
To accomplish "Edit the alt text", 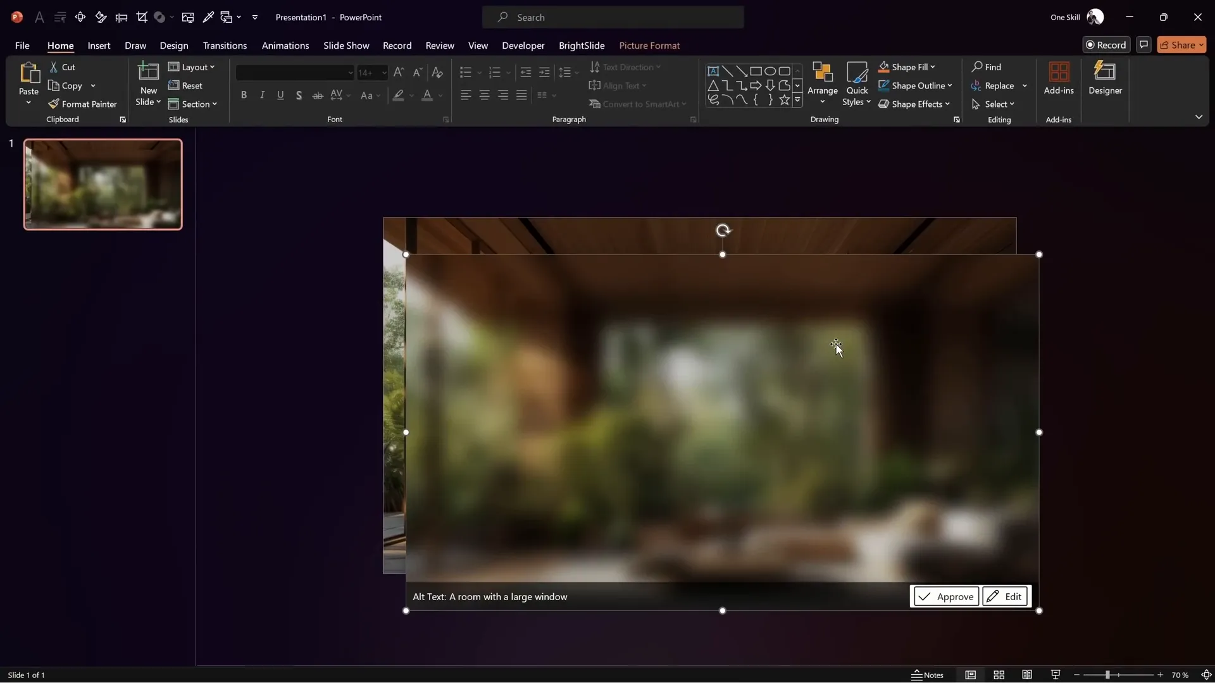I will coord(1005,596).
